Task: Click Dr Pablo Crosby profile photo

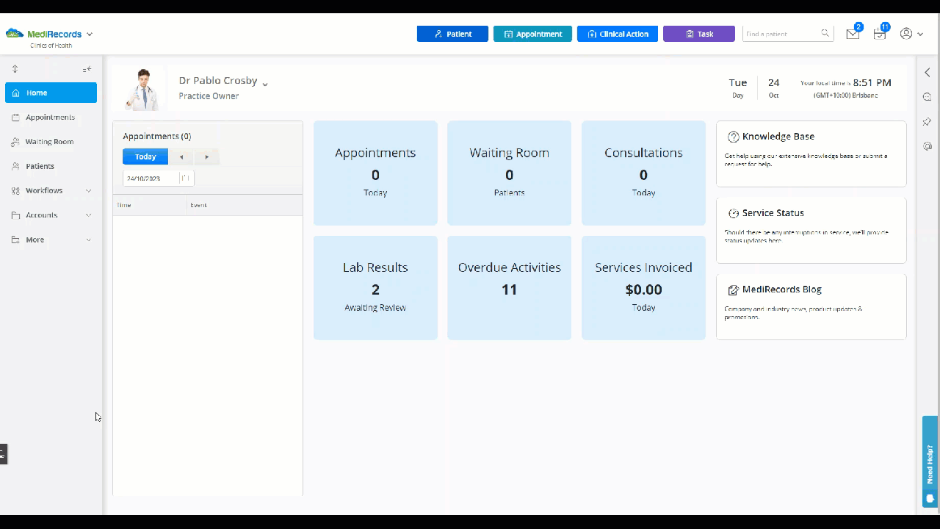Action: point(142,89)
